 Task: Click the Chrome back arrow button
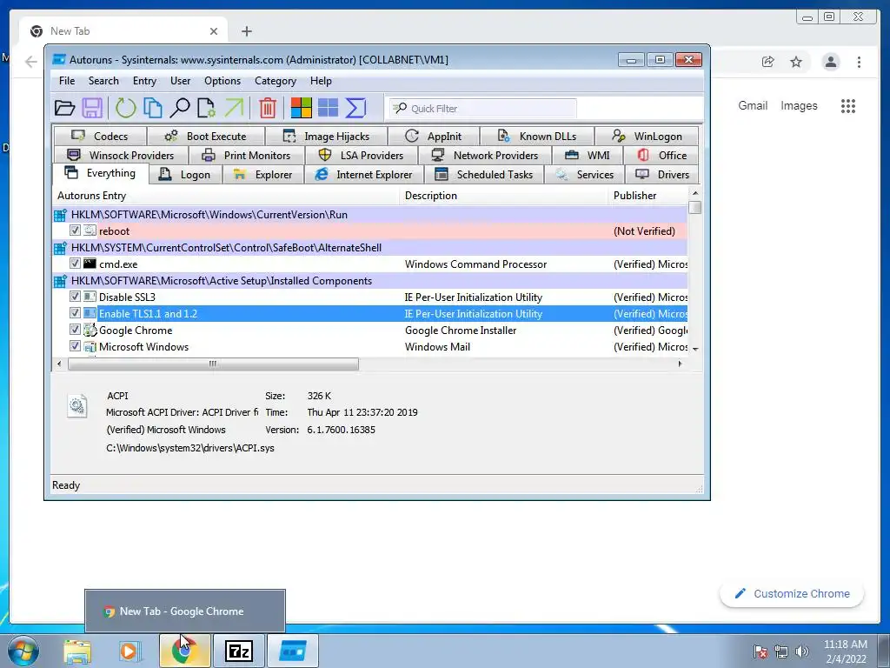pyautogui.click(x=31, y=62)
